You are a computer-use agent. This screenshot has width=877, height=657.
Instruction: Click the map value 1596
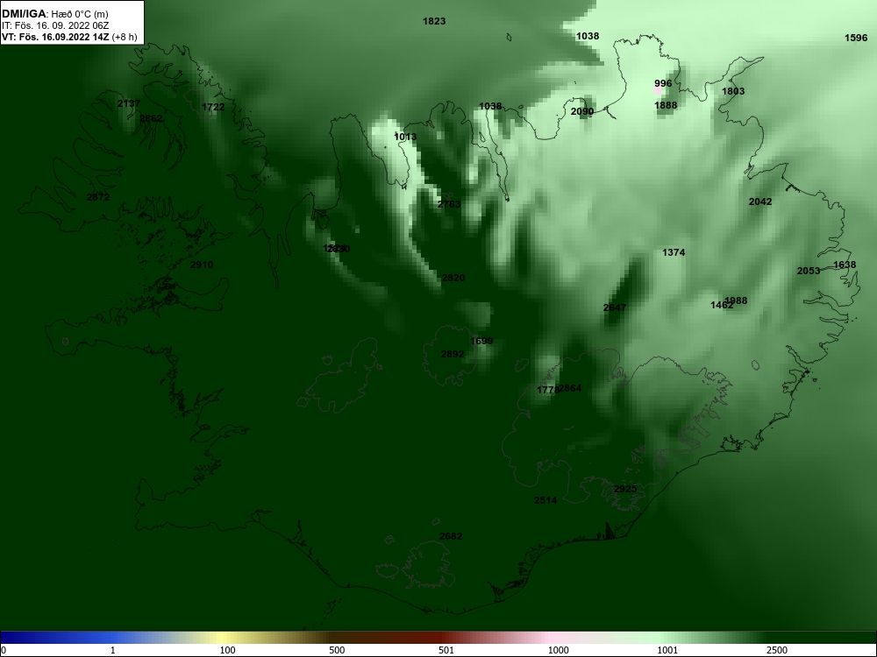pyautogui.click(x=856, y=38)
